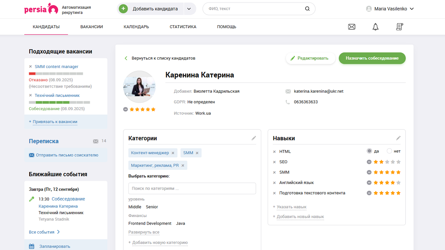Click the minus toggle beside the SMM skill
The image size is (445, 250).
369,172
